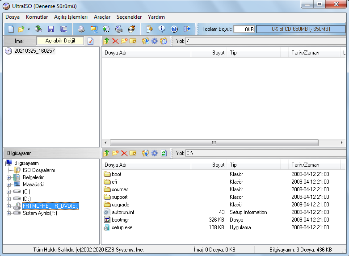Viewport: 349px width, 256px height.
Task: Click the blue Info toolbar icon
Action: (x=162, y=29)
